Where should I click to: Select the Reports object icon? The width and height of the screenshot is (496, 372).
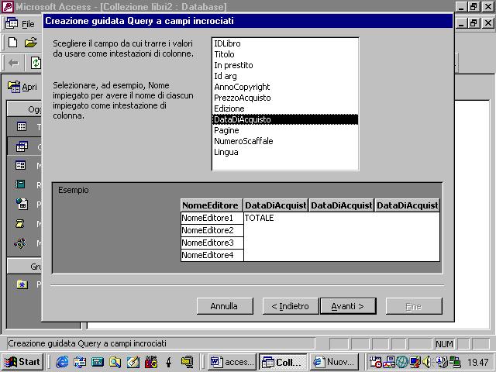[x=20, y=184]
